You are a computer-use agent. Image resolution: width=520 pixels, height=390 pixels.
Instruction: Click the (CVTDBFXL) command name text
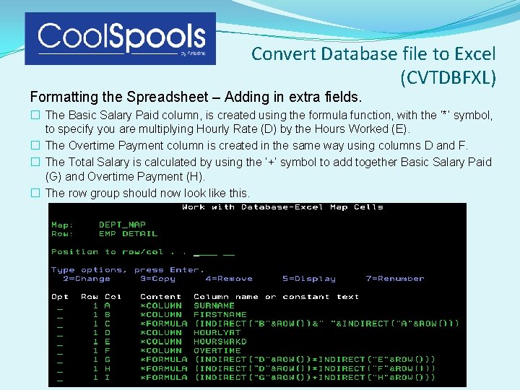(x=448, y=78)
